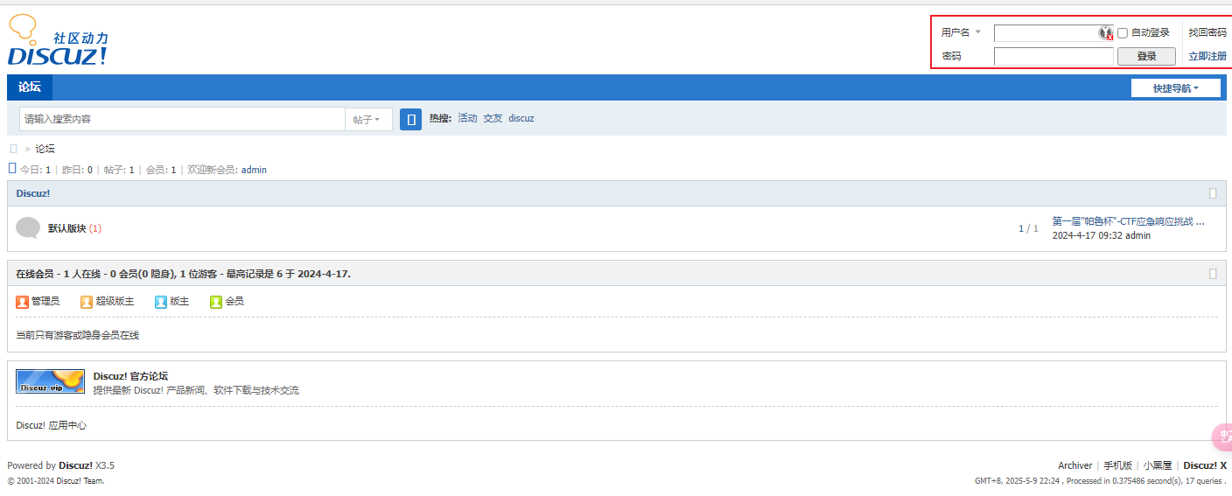The width and height of the screenshot is (1232, 496).
Task: Click the admin new member link
Action: coord(254,170)
